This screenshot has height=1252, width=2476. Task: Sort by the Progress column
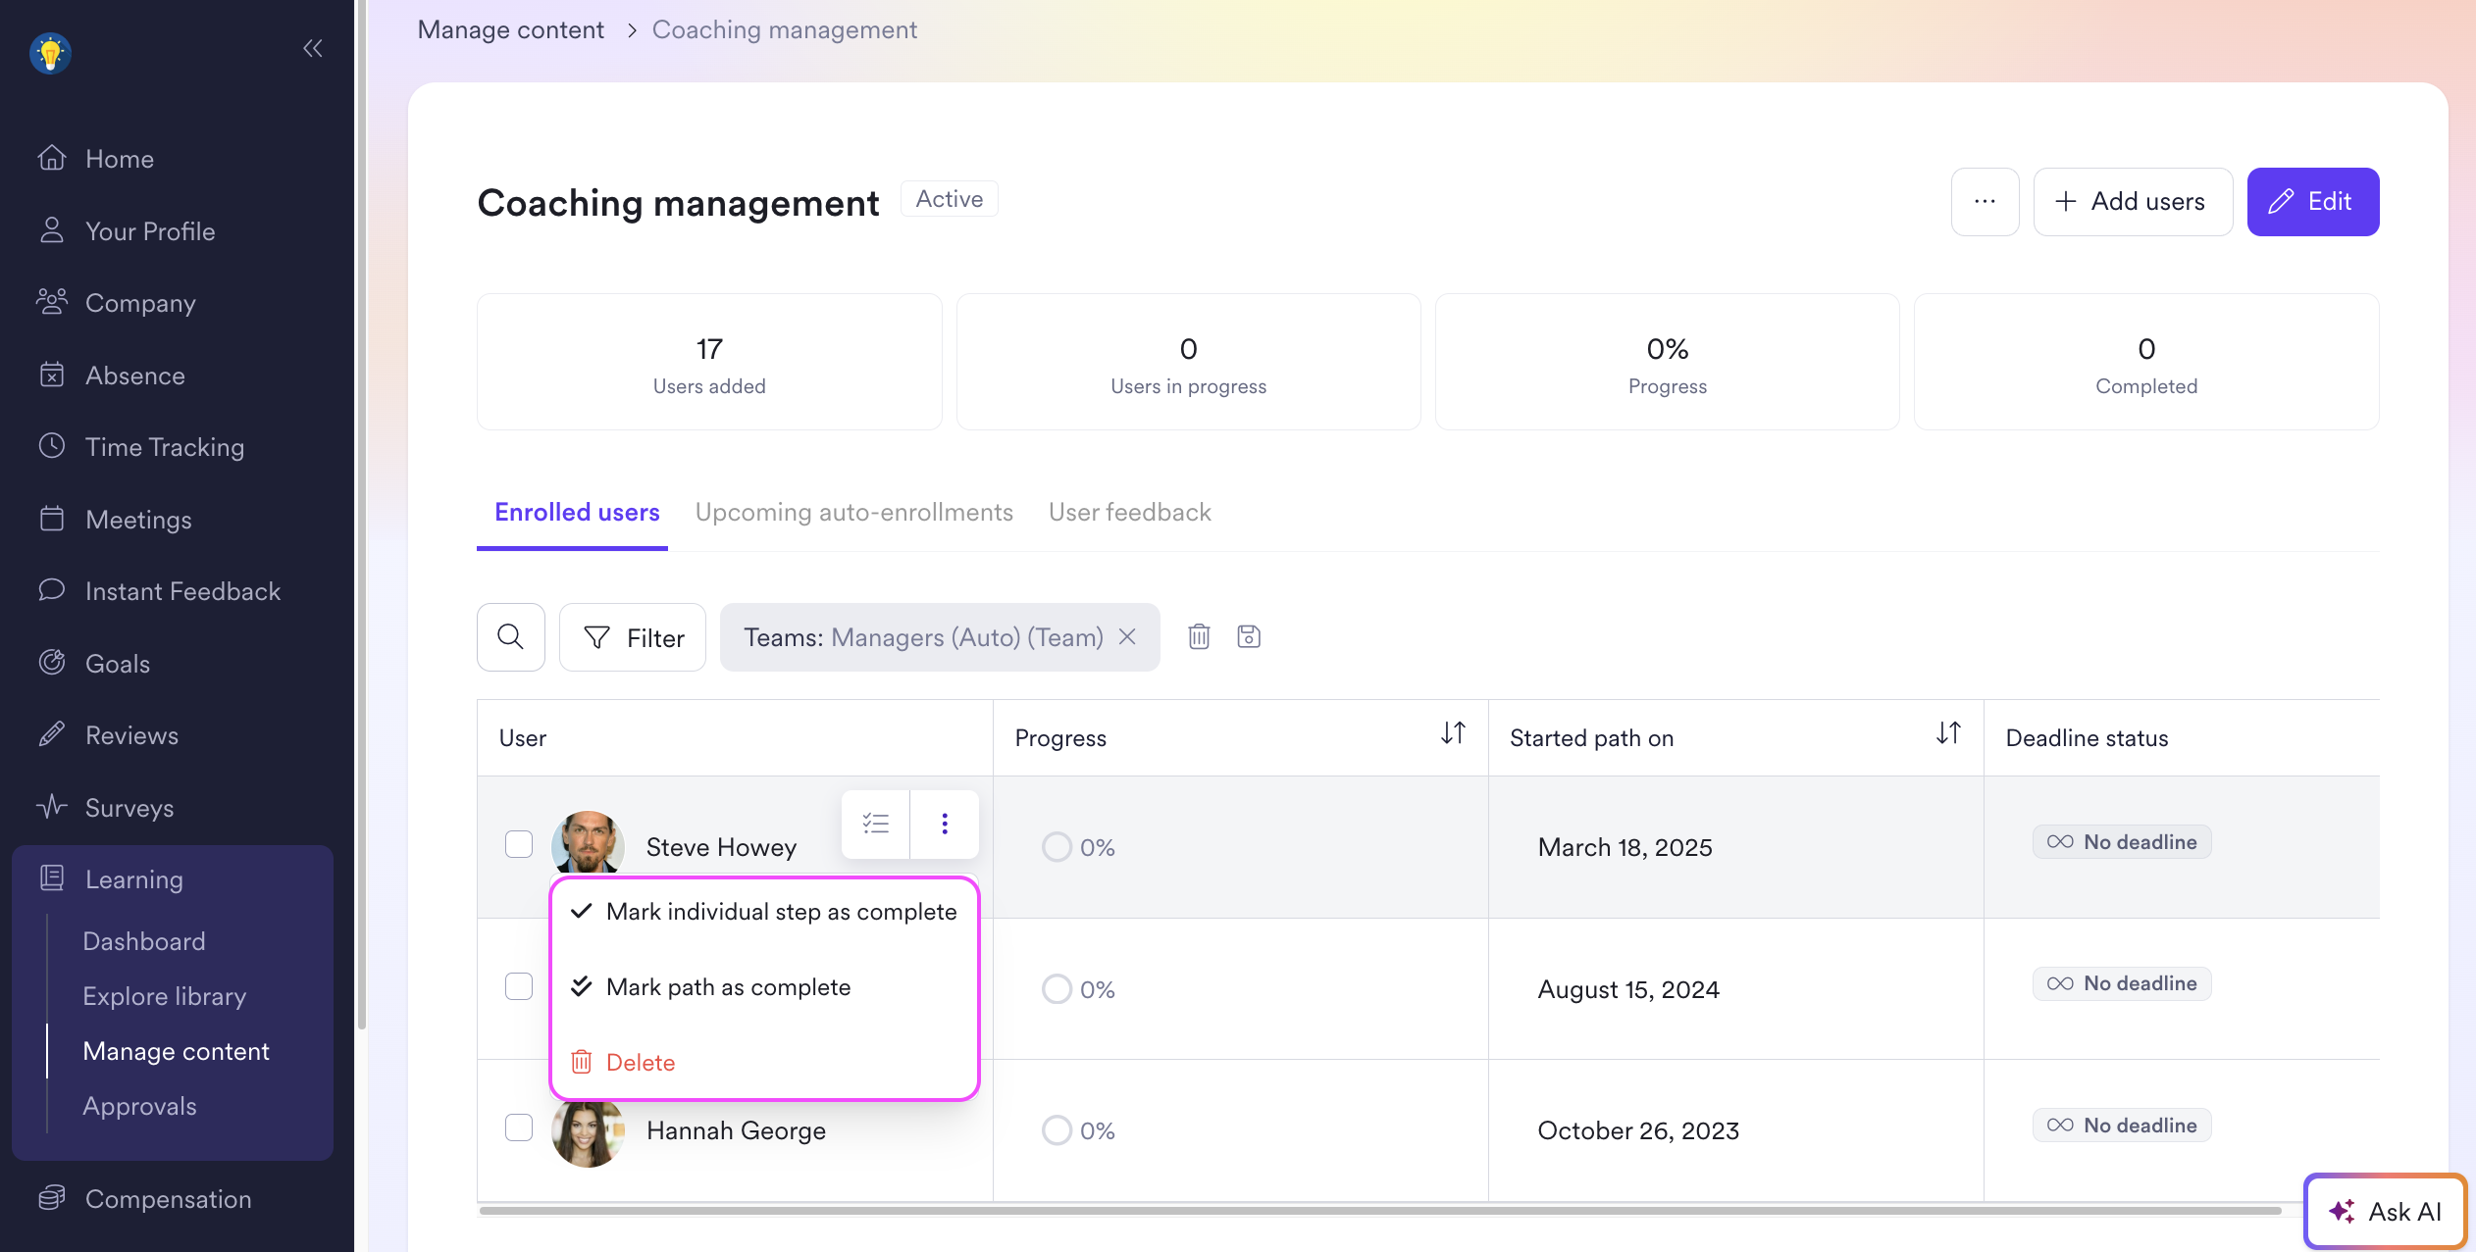(x=1453, y=734)
